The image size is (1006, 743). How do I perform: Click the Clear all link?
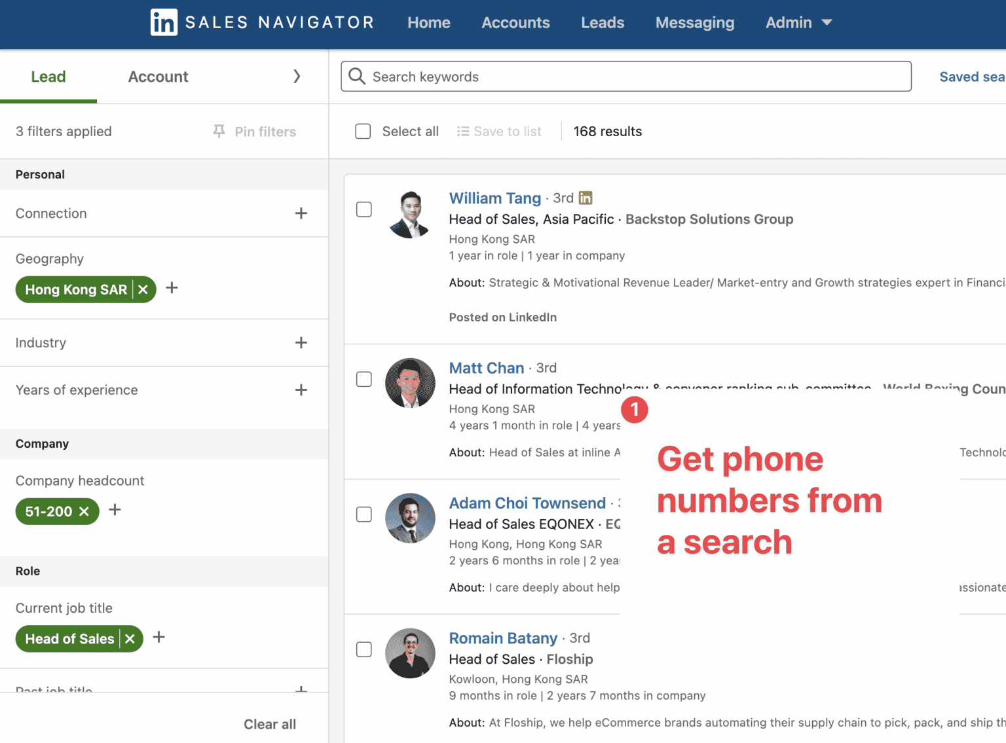(269, 724)
